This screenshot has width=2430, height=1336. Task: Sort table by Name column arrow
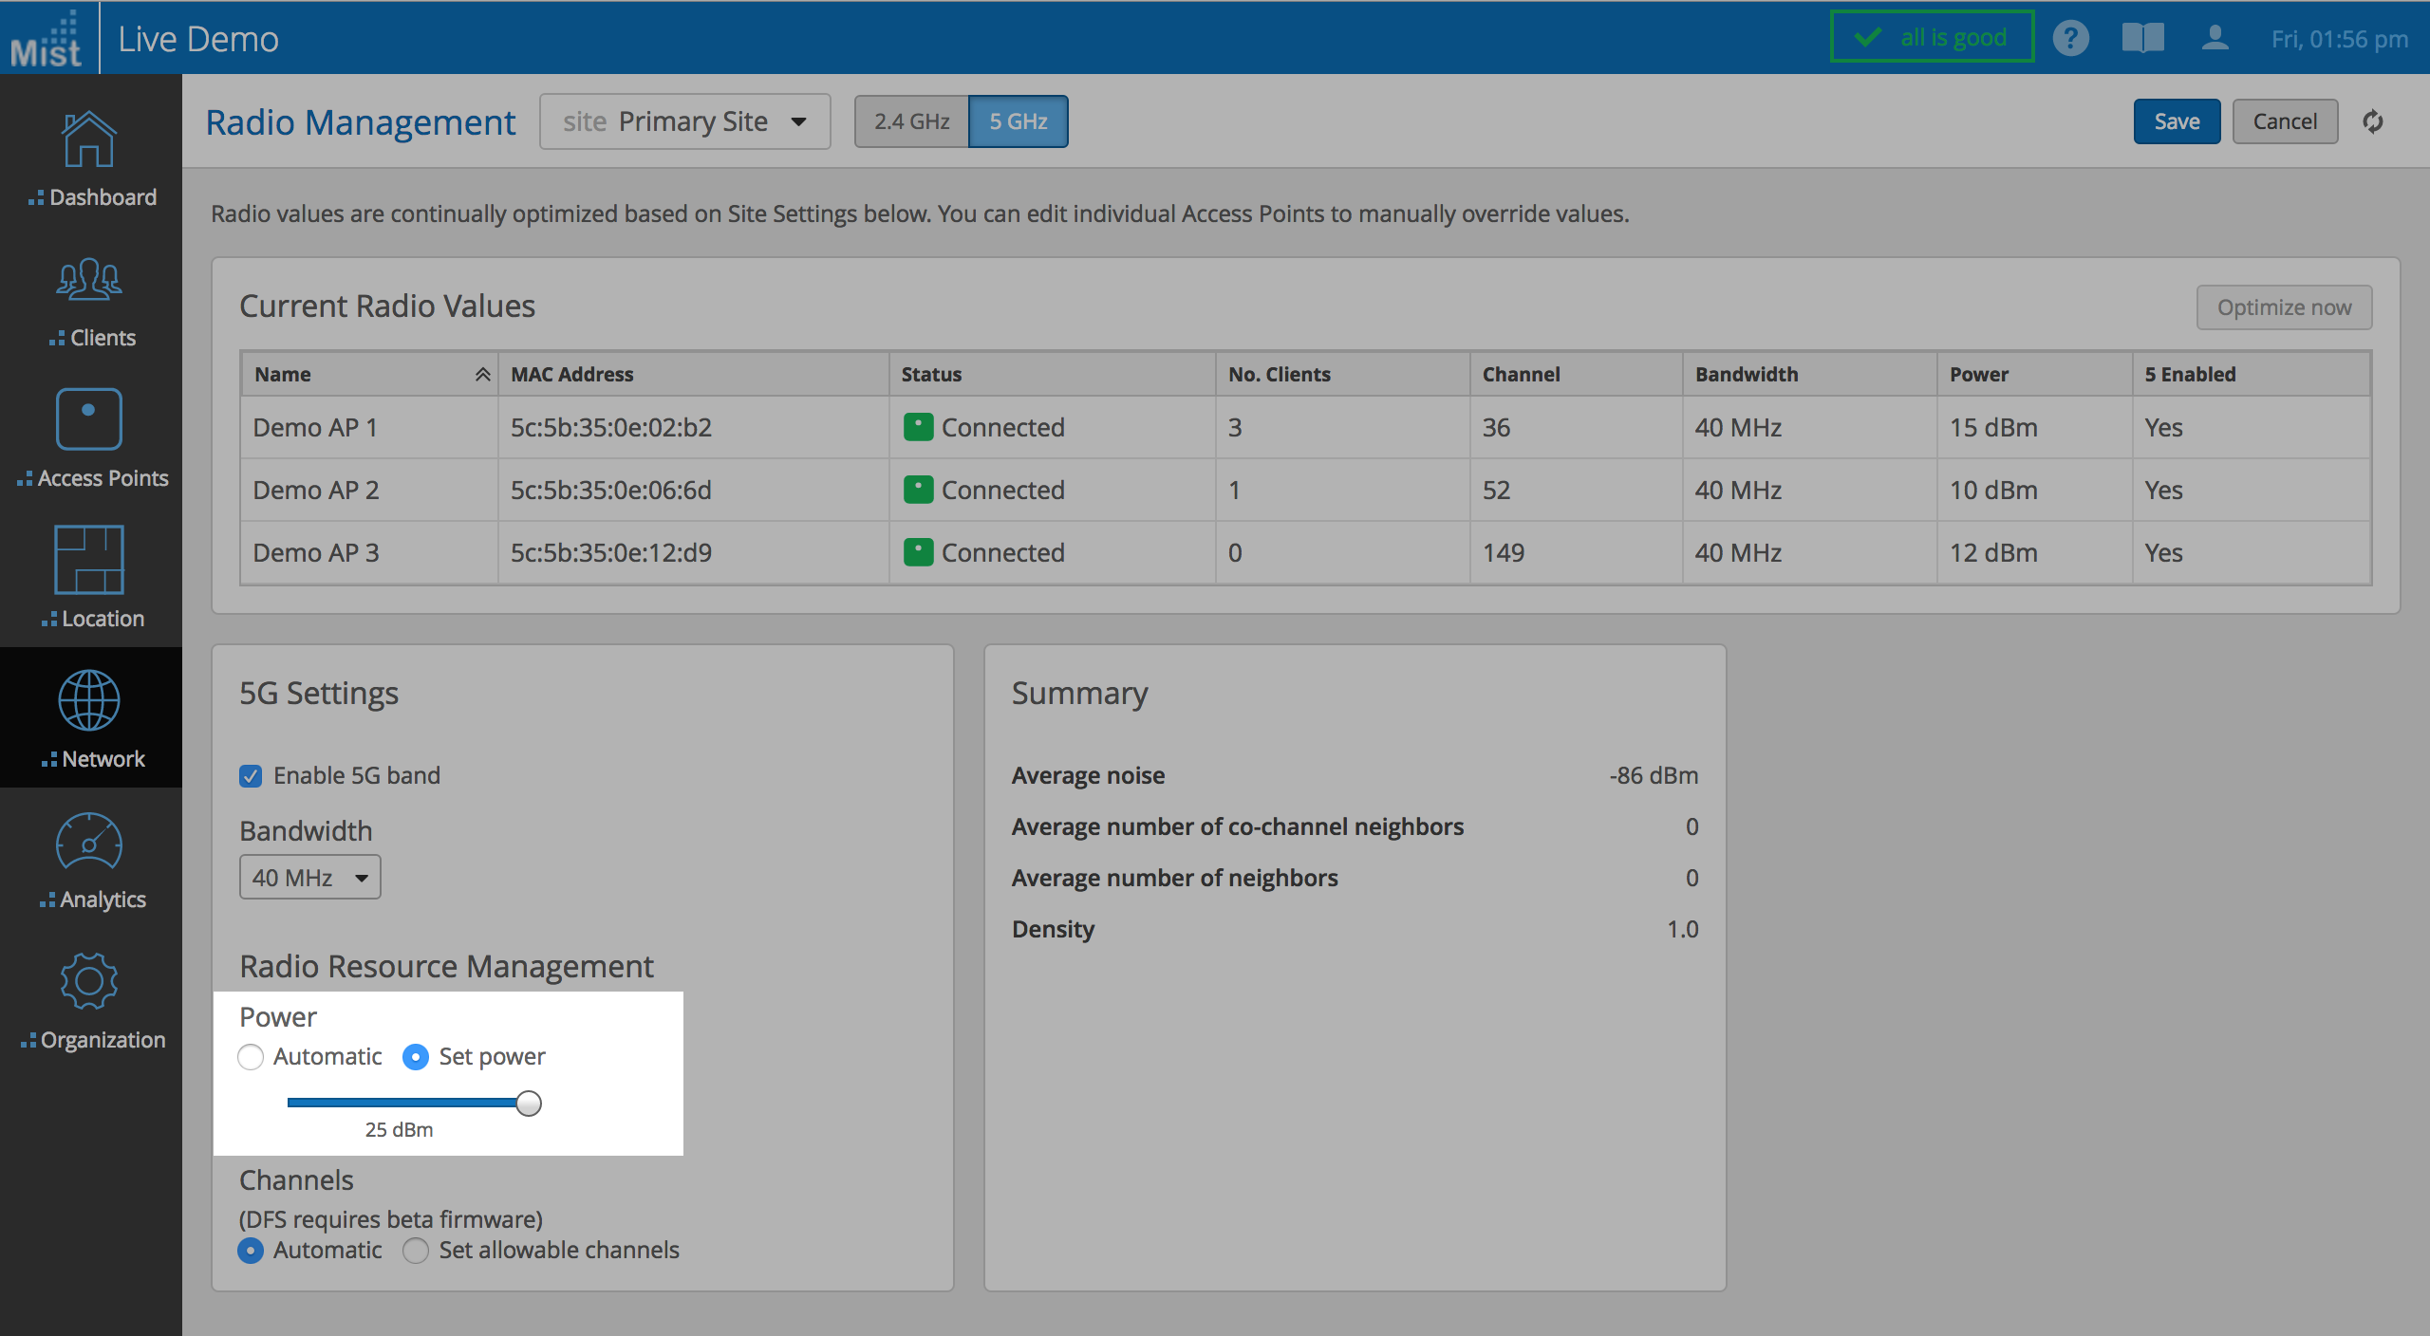coord(482,375)
